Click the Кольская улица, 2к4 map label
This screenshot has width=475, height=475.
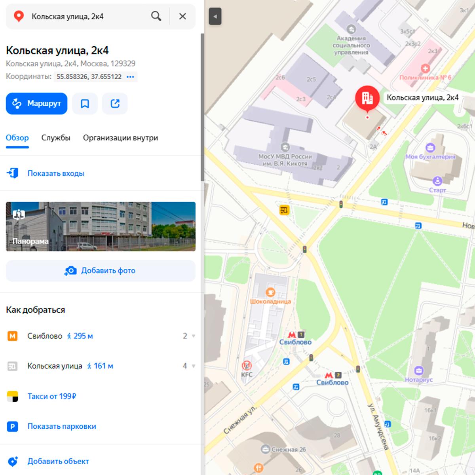422,97
